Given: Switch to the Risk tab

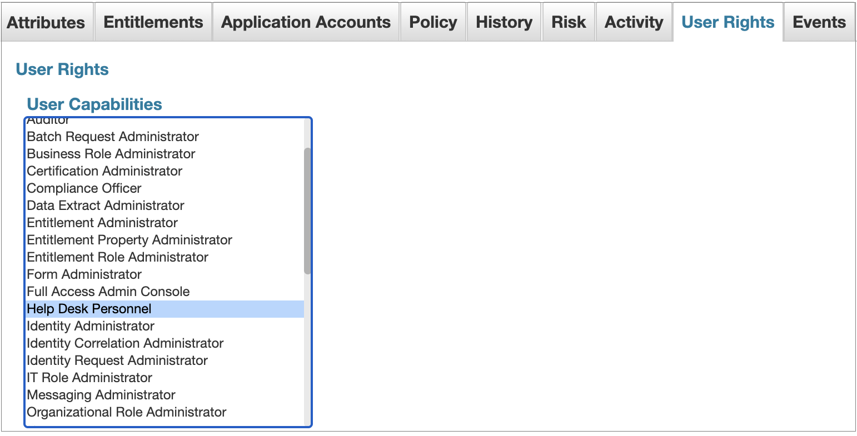Looking at the screenshot, I should [x=569, y=22].
